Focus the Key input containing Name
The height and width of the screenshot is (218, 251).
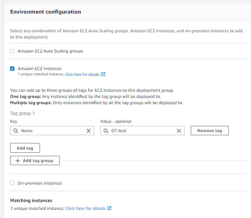[x=52, y=131]
